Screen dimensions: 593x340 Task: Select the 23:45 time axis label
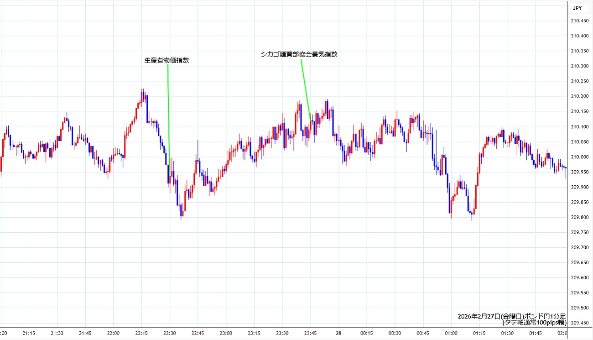(x=311, y=334)
